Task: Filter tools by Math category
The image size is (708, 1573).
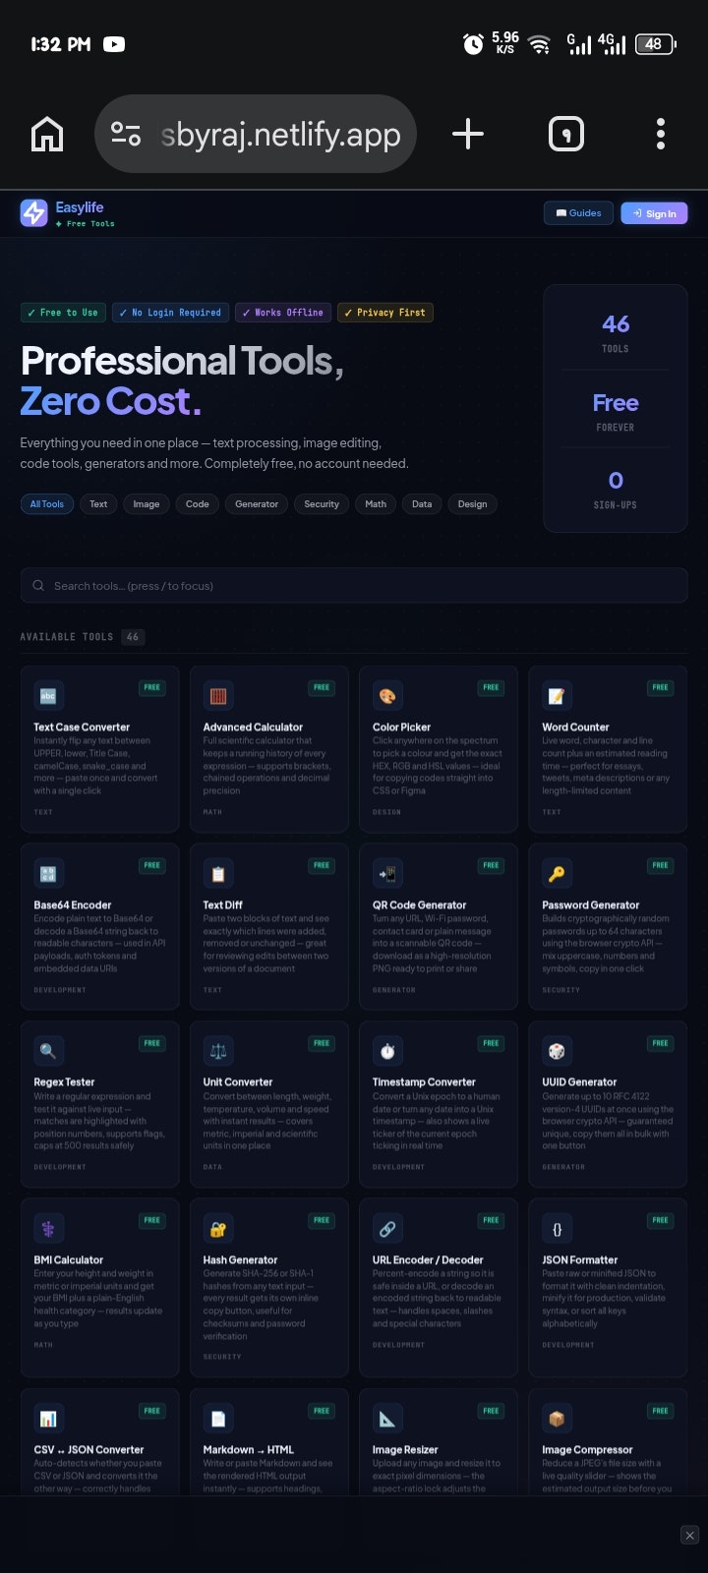Action: pyautogui.click(x=376, y=504)
